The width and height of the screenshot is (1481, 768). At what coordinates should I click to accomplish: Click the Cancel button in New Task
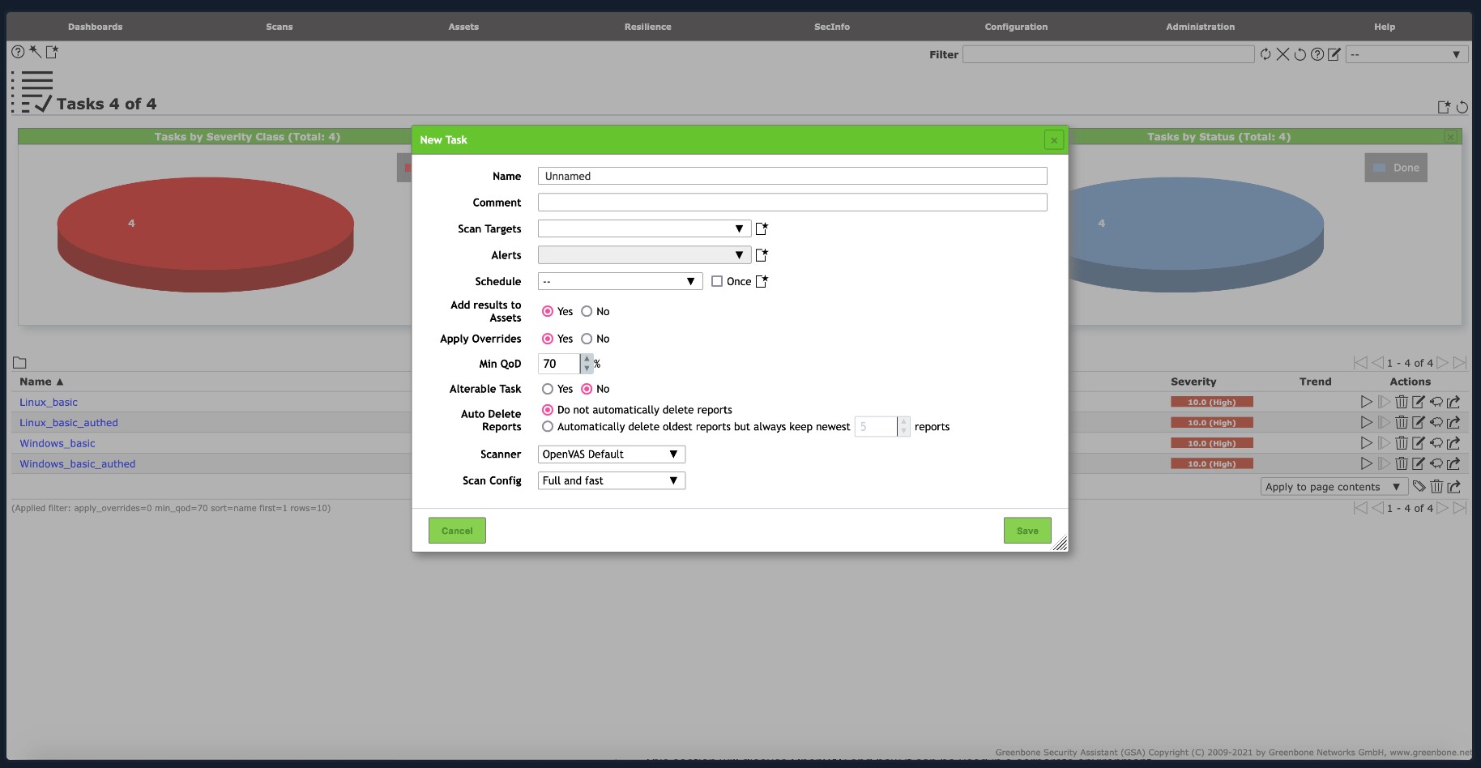point(457,531)
